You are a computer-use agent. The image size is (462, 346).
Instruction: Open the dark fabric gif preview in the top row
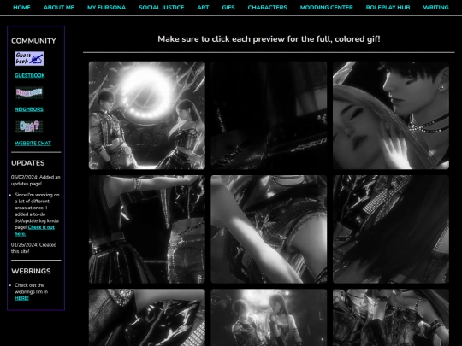[x=269, y=115]
